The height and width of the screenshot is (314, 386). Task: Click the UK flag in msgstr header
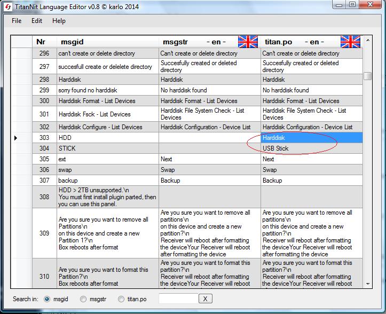(x=248, y=42)
